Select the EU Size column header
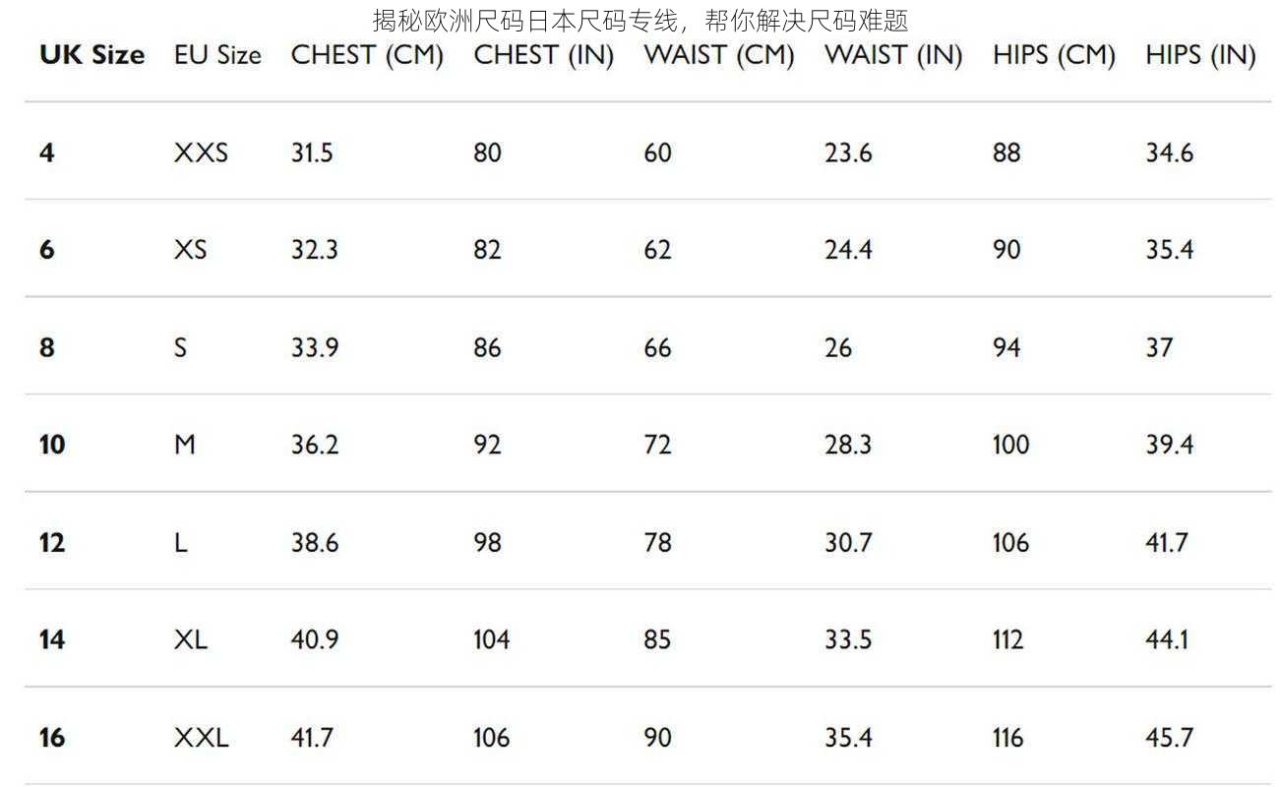The height and width of the screenshot is (787, 1280). coord(217,55)
